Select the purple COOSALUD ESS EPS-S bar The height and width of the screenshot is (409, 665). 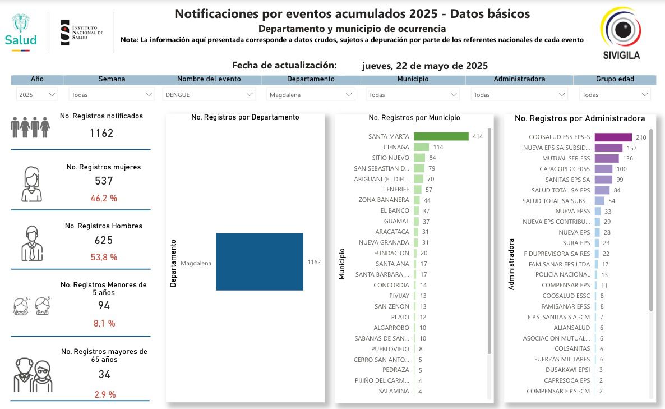[613, 137]
